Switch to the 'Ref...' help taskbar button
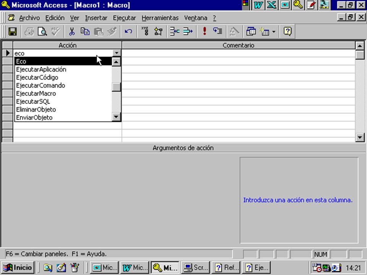Image resolution: width=367 pixels, height=275 pixels. [x=226, y=267]
